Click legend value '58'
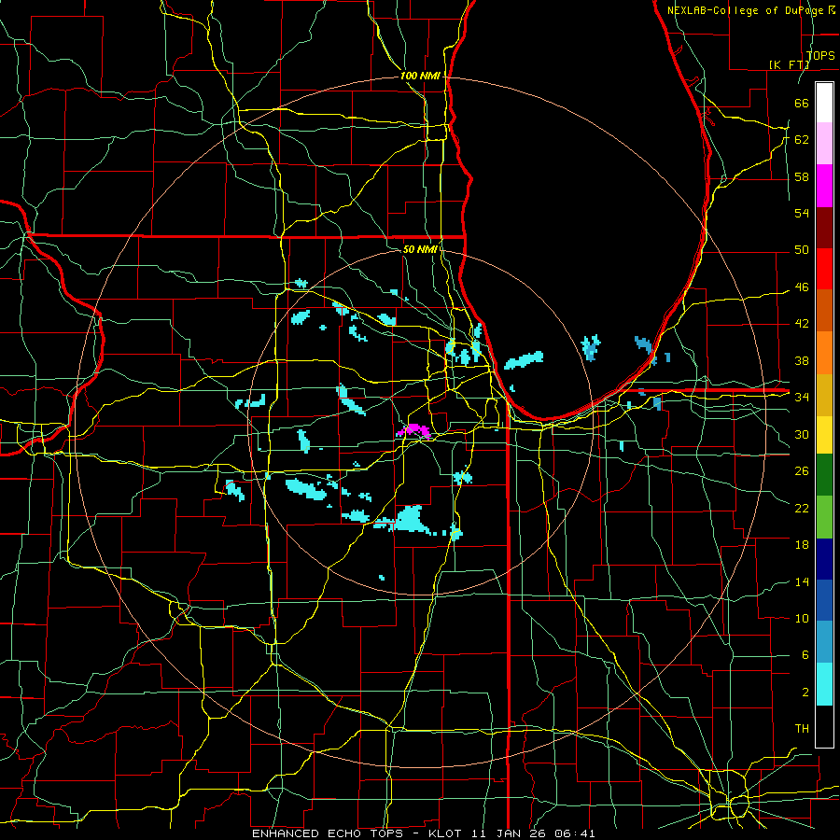 (802, 176)
